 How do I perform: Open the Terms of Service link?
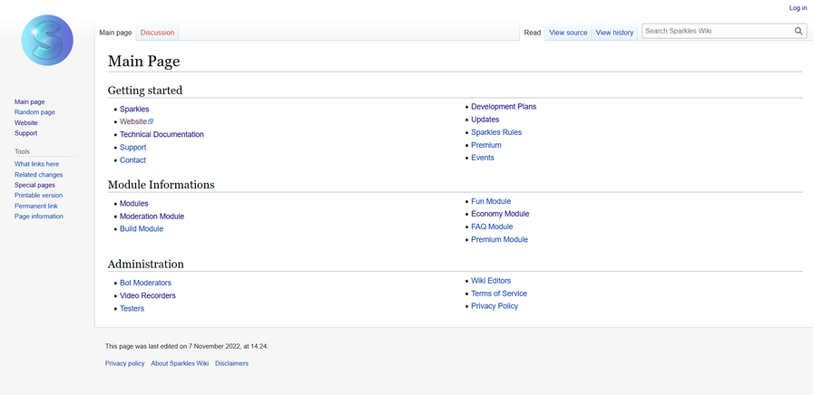498,294
